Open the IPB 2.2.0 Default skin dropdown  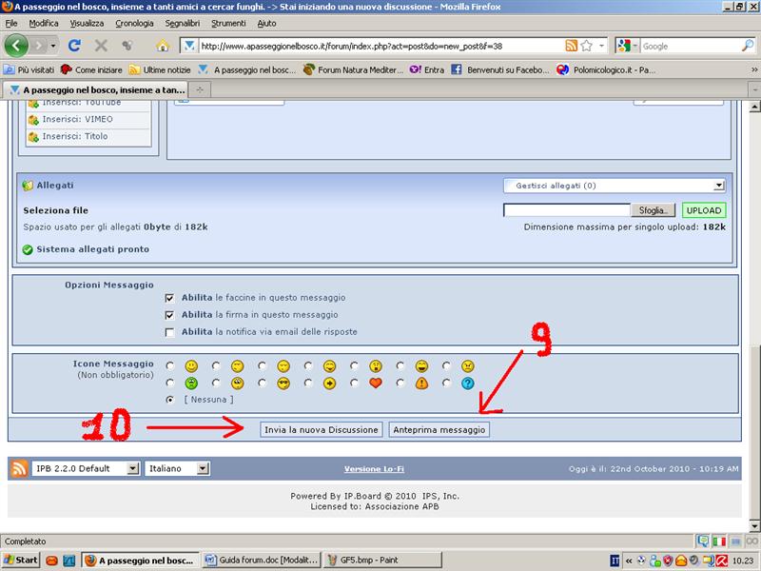point(86,468)
